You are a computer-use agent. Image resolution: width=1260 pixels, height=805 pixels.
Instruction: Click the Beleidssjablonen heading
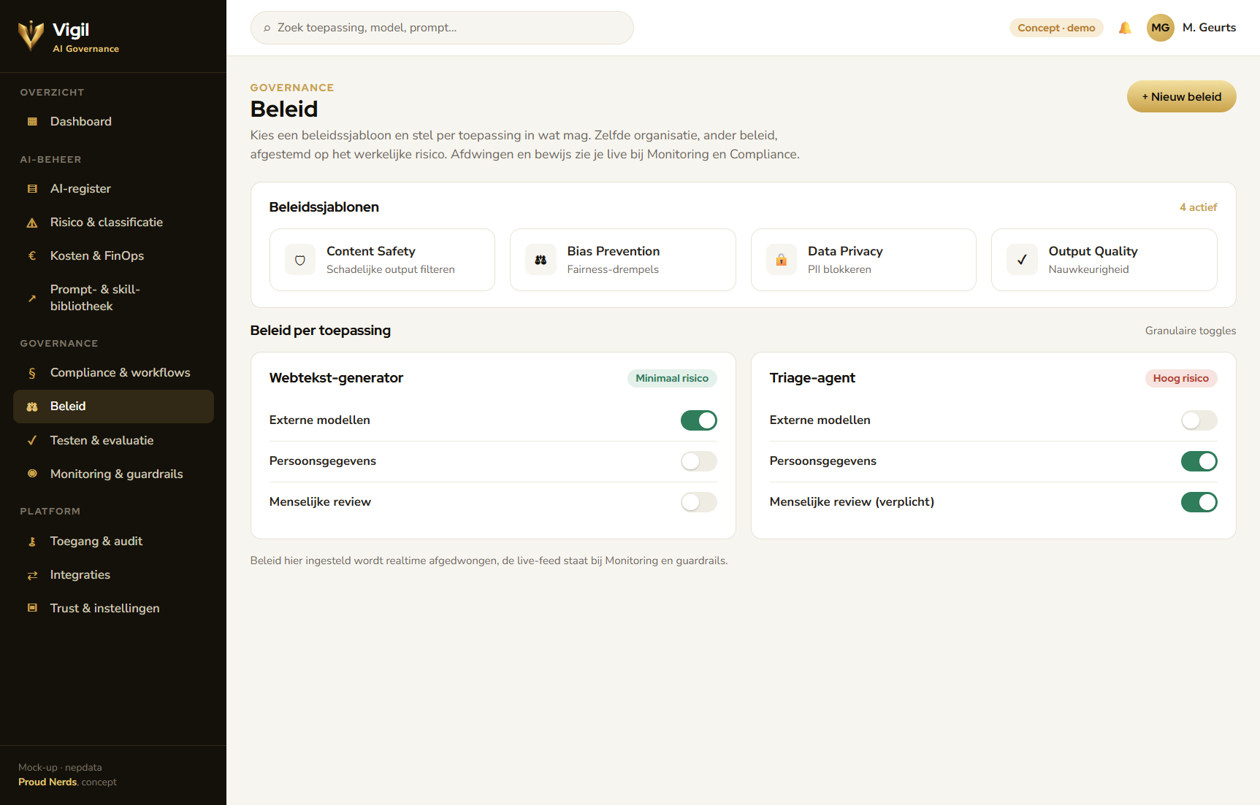[x=324, y=207]
